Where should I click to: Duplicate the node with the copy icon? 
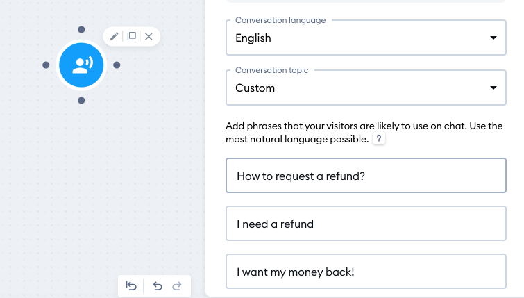132,36
